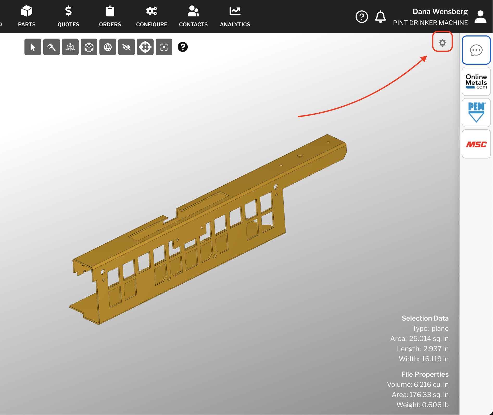The image size is (493, 415).
Task: Open the OnlineMetals.com panel
Action: [476, 81]
